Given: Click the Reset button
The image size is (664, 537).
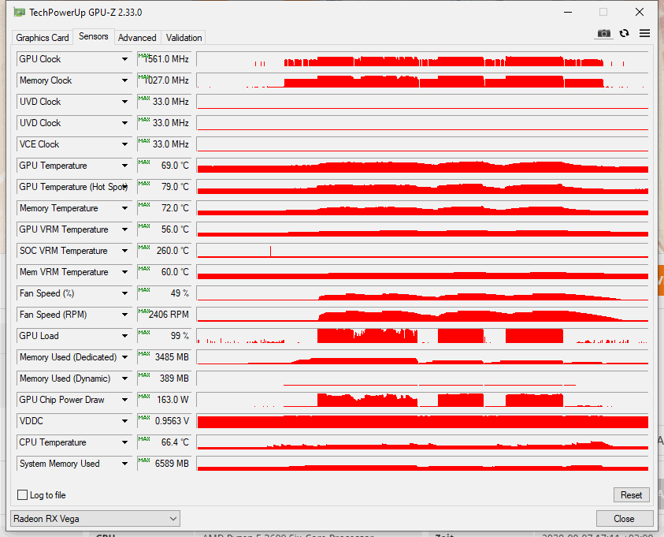Looking at the screenshot, I should (631, 495).
